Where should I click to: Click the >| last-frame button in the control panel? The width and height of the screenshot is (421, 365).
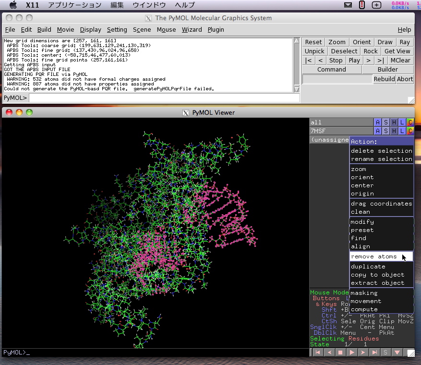[x=381, y=61]
